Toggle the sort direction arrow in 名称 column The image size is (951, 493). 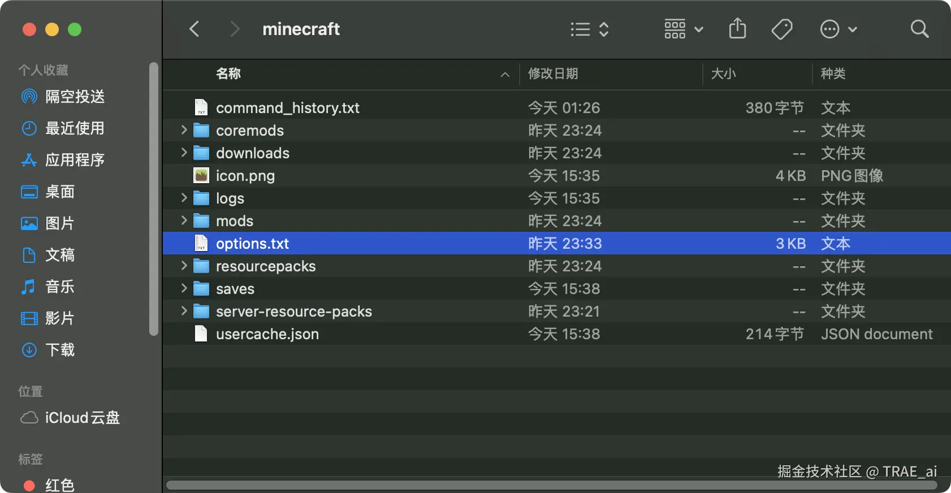point(505,75)
